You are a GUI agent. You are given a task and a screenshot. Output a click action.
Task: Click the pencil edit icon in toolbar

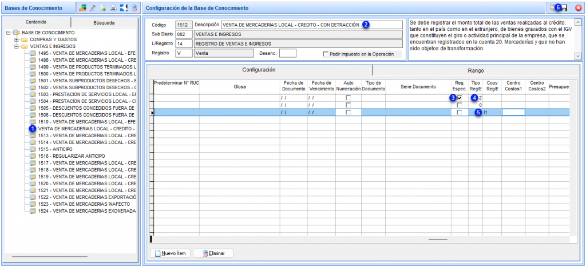tap(93, 7)
